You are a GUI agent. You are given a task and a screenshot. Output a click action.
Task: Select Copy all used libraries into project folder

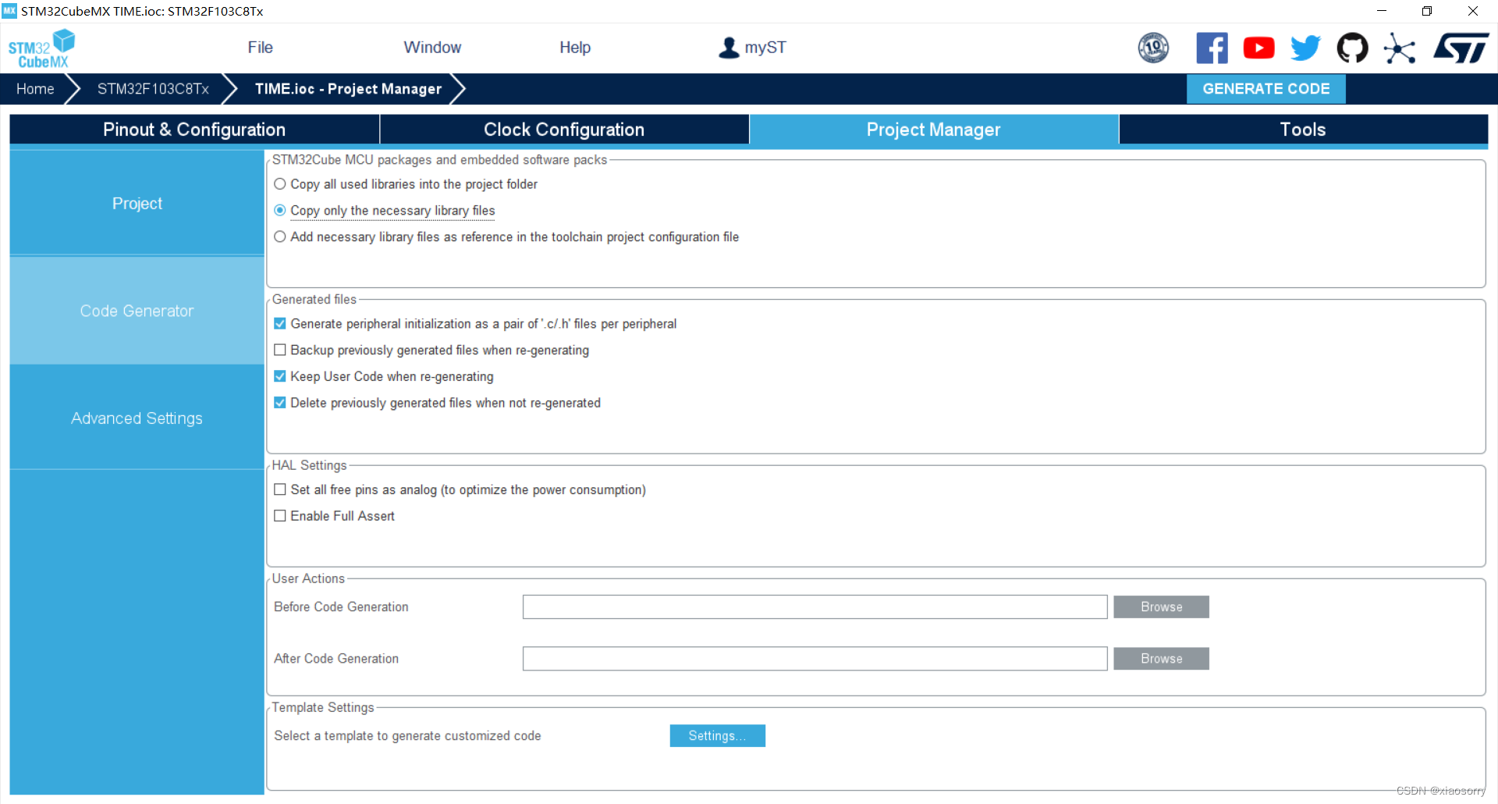point(280,184)
